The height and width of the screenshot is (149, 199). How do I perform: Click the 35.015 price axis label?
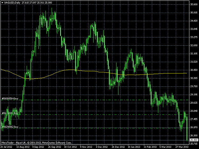point(194,12)
